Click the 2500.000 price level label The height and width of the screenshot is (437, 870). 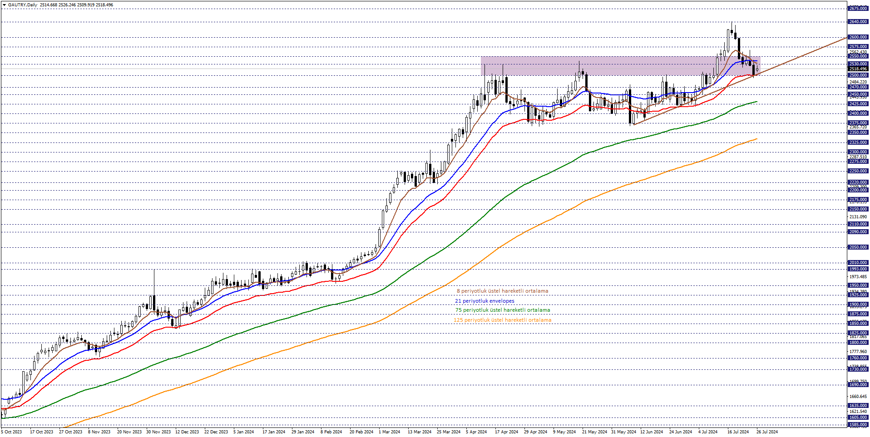pyautogui.click(x=858, y=75)
